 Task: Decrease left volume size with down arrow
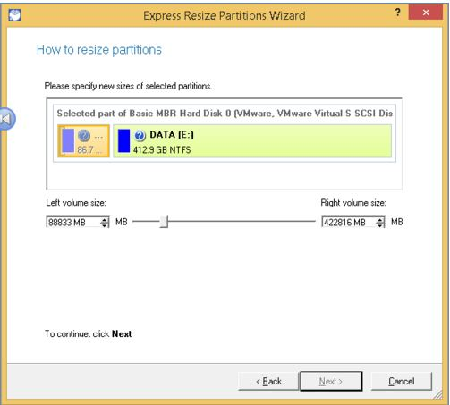pos(105,225)
